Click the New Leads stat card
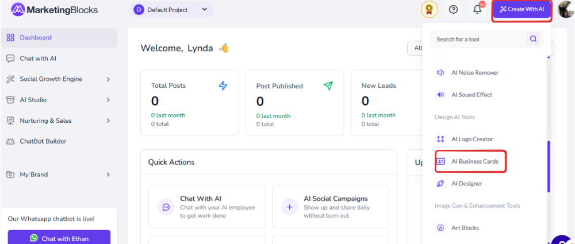The image size is (575, 244). point(387,103)
